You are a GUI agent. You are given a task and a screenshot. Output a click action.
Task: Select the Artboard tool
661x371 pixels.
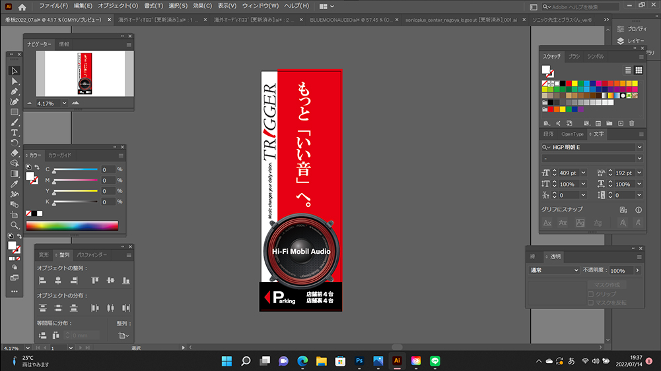pyautogui.click(x=15, y=215)
